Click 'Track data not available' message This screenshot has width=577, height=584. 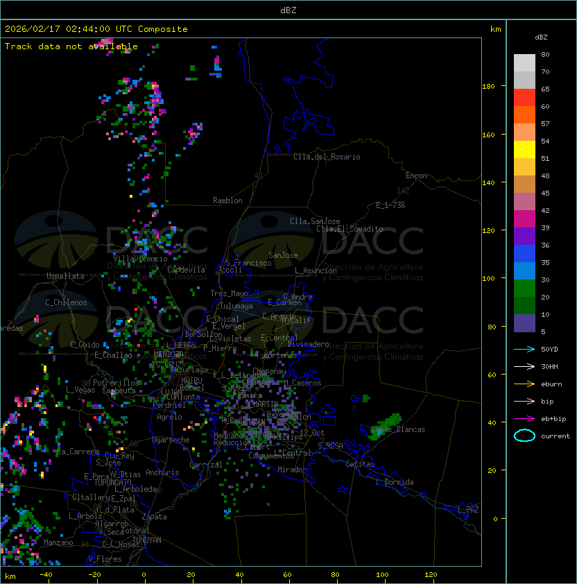click(x=71, y=46)
